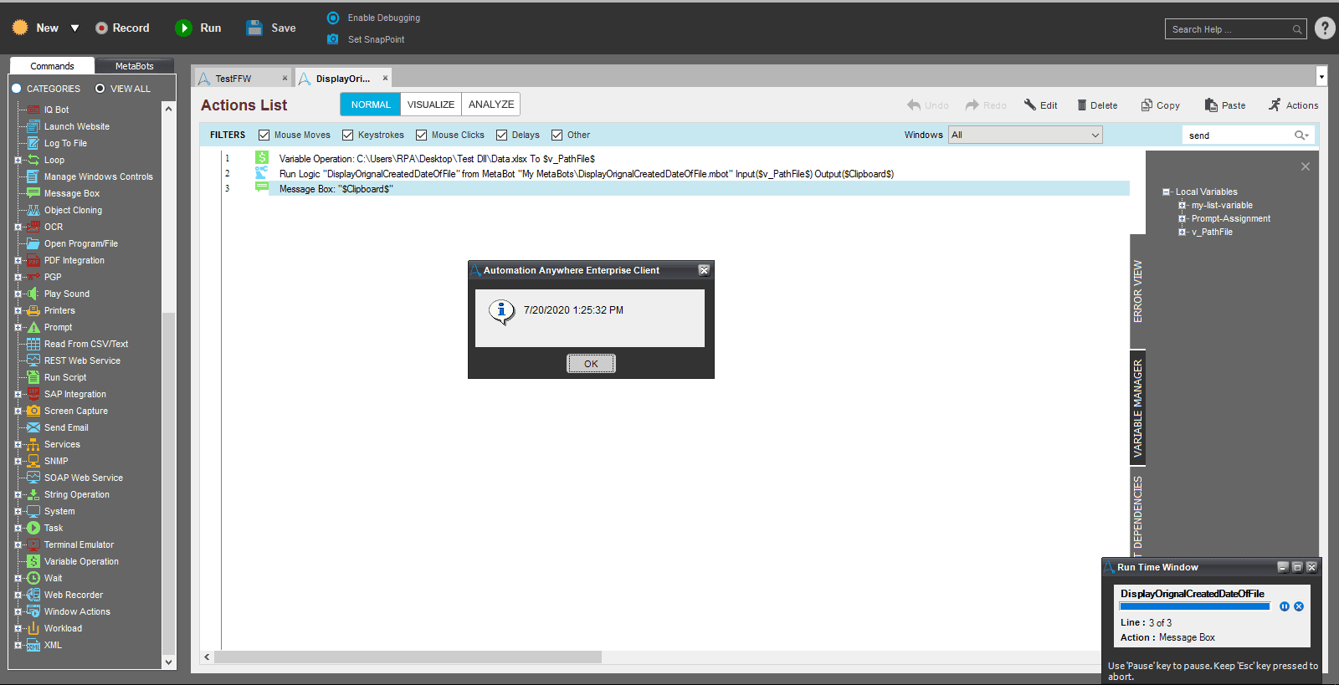Screen dimensions: 1339x685
Task: Switch to the Commands tab
Action: click(x=52, y=66)
